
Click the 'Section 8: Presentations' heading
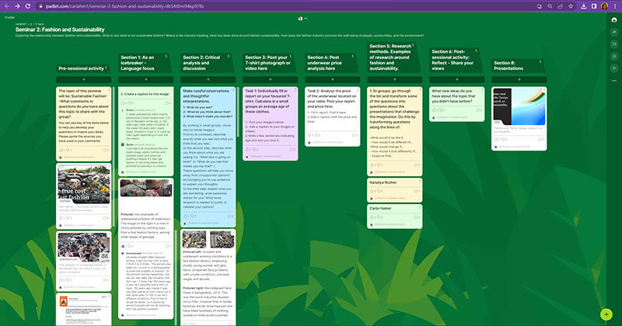tap(508, 65)
